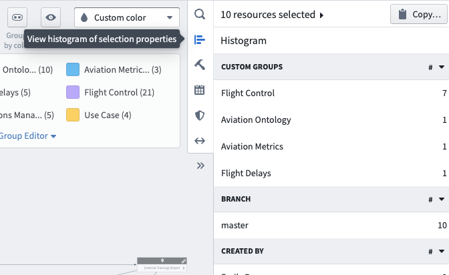The height and width of the screenshot is (275, 449).
Task: Select the Flight Control histogram row
Action: coord(331,93)
